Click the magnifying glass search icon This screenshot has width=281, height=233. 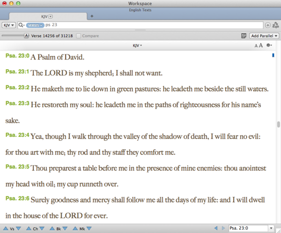(x=21, y=25)
